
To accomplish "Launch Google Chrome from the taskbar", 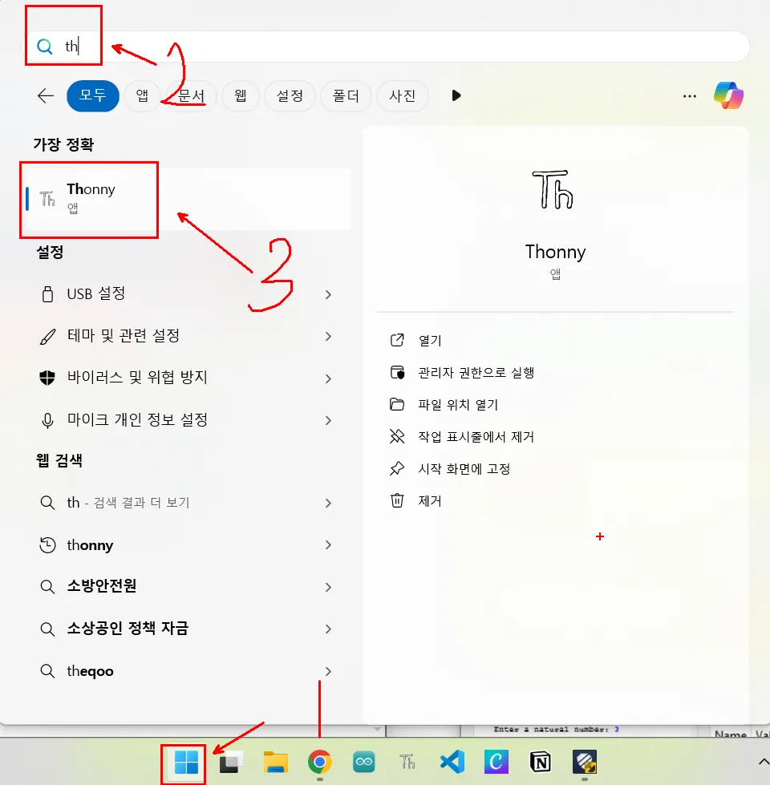I will coord(319,763).
